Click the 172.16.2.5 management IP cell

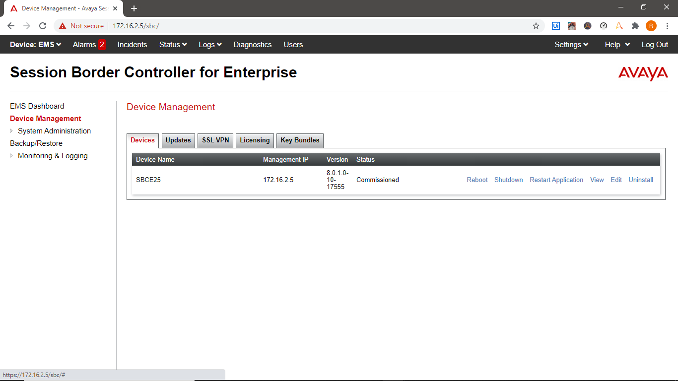(278, 180)
